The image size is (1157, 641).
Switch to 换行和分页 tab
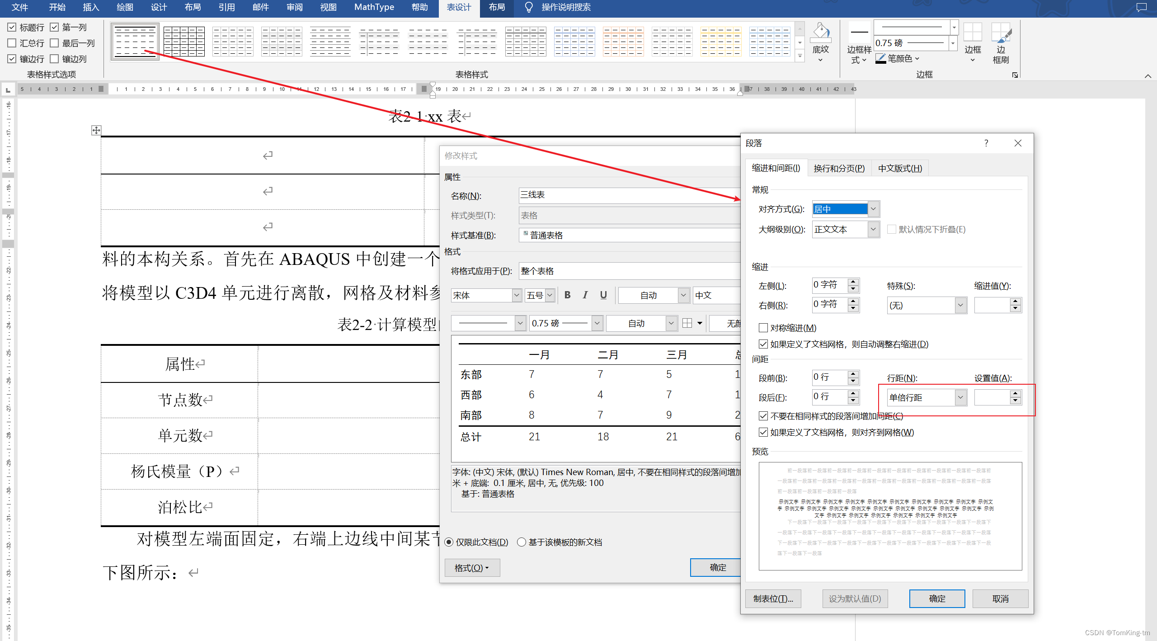[x=839, y=168]
